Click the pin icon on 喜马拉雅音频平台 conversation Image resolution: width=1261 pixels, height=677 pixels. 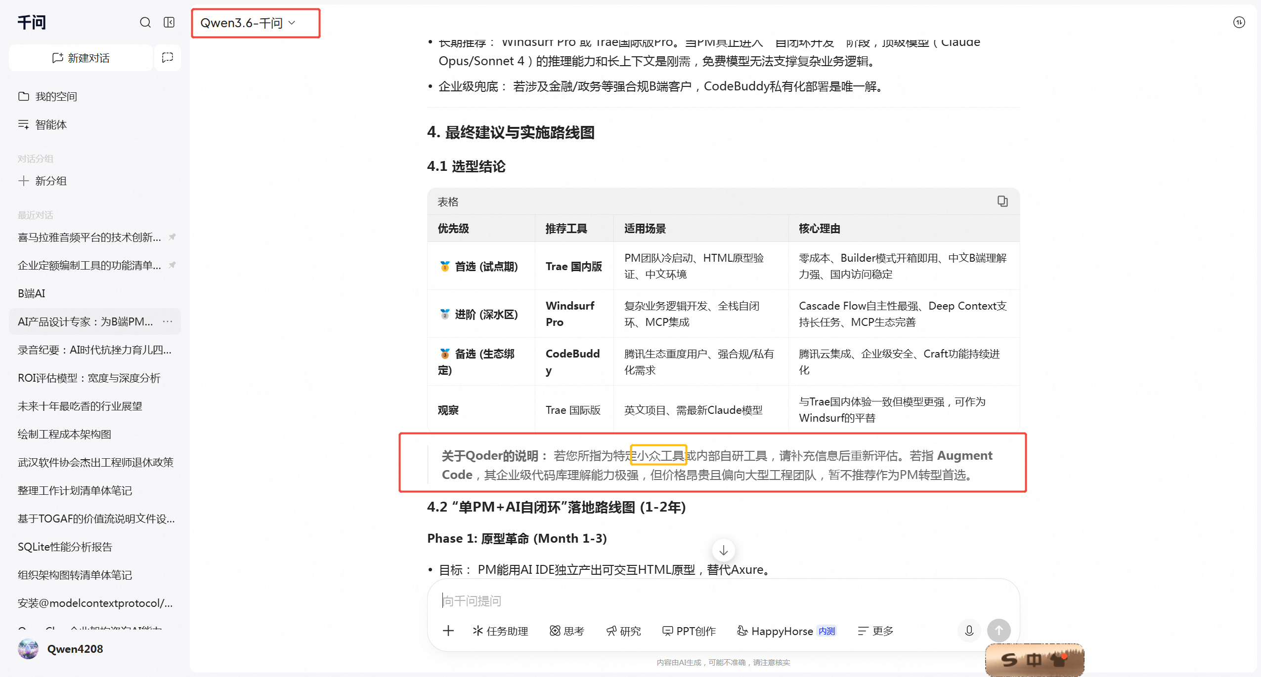coord(172,237)
